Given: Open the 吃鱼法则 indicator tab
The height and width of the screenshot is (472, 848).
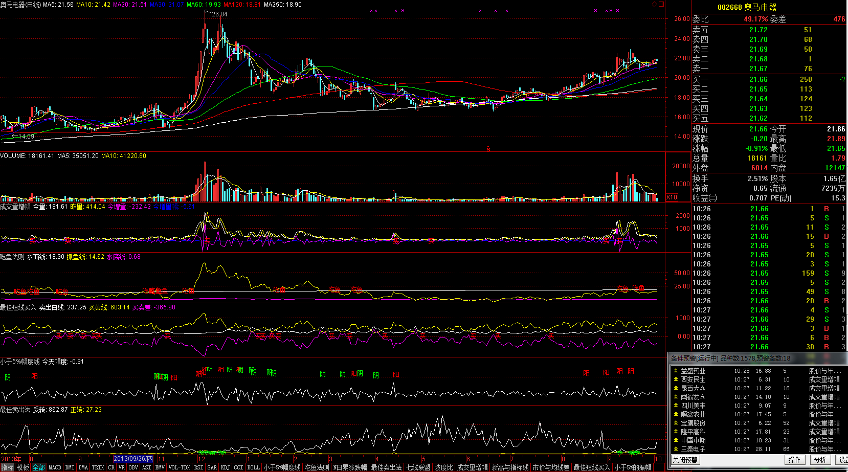Looking at the screenshot, I should pos(317,467).
